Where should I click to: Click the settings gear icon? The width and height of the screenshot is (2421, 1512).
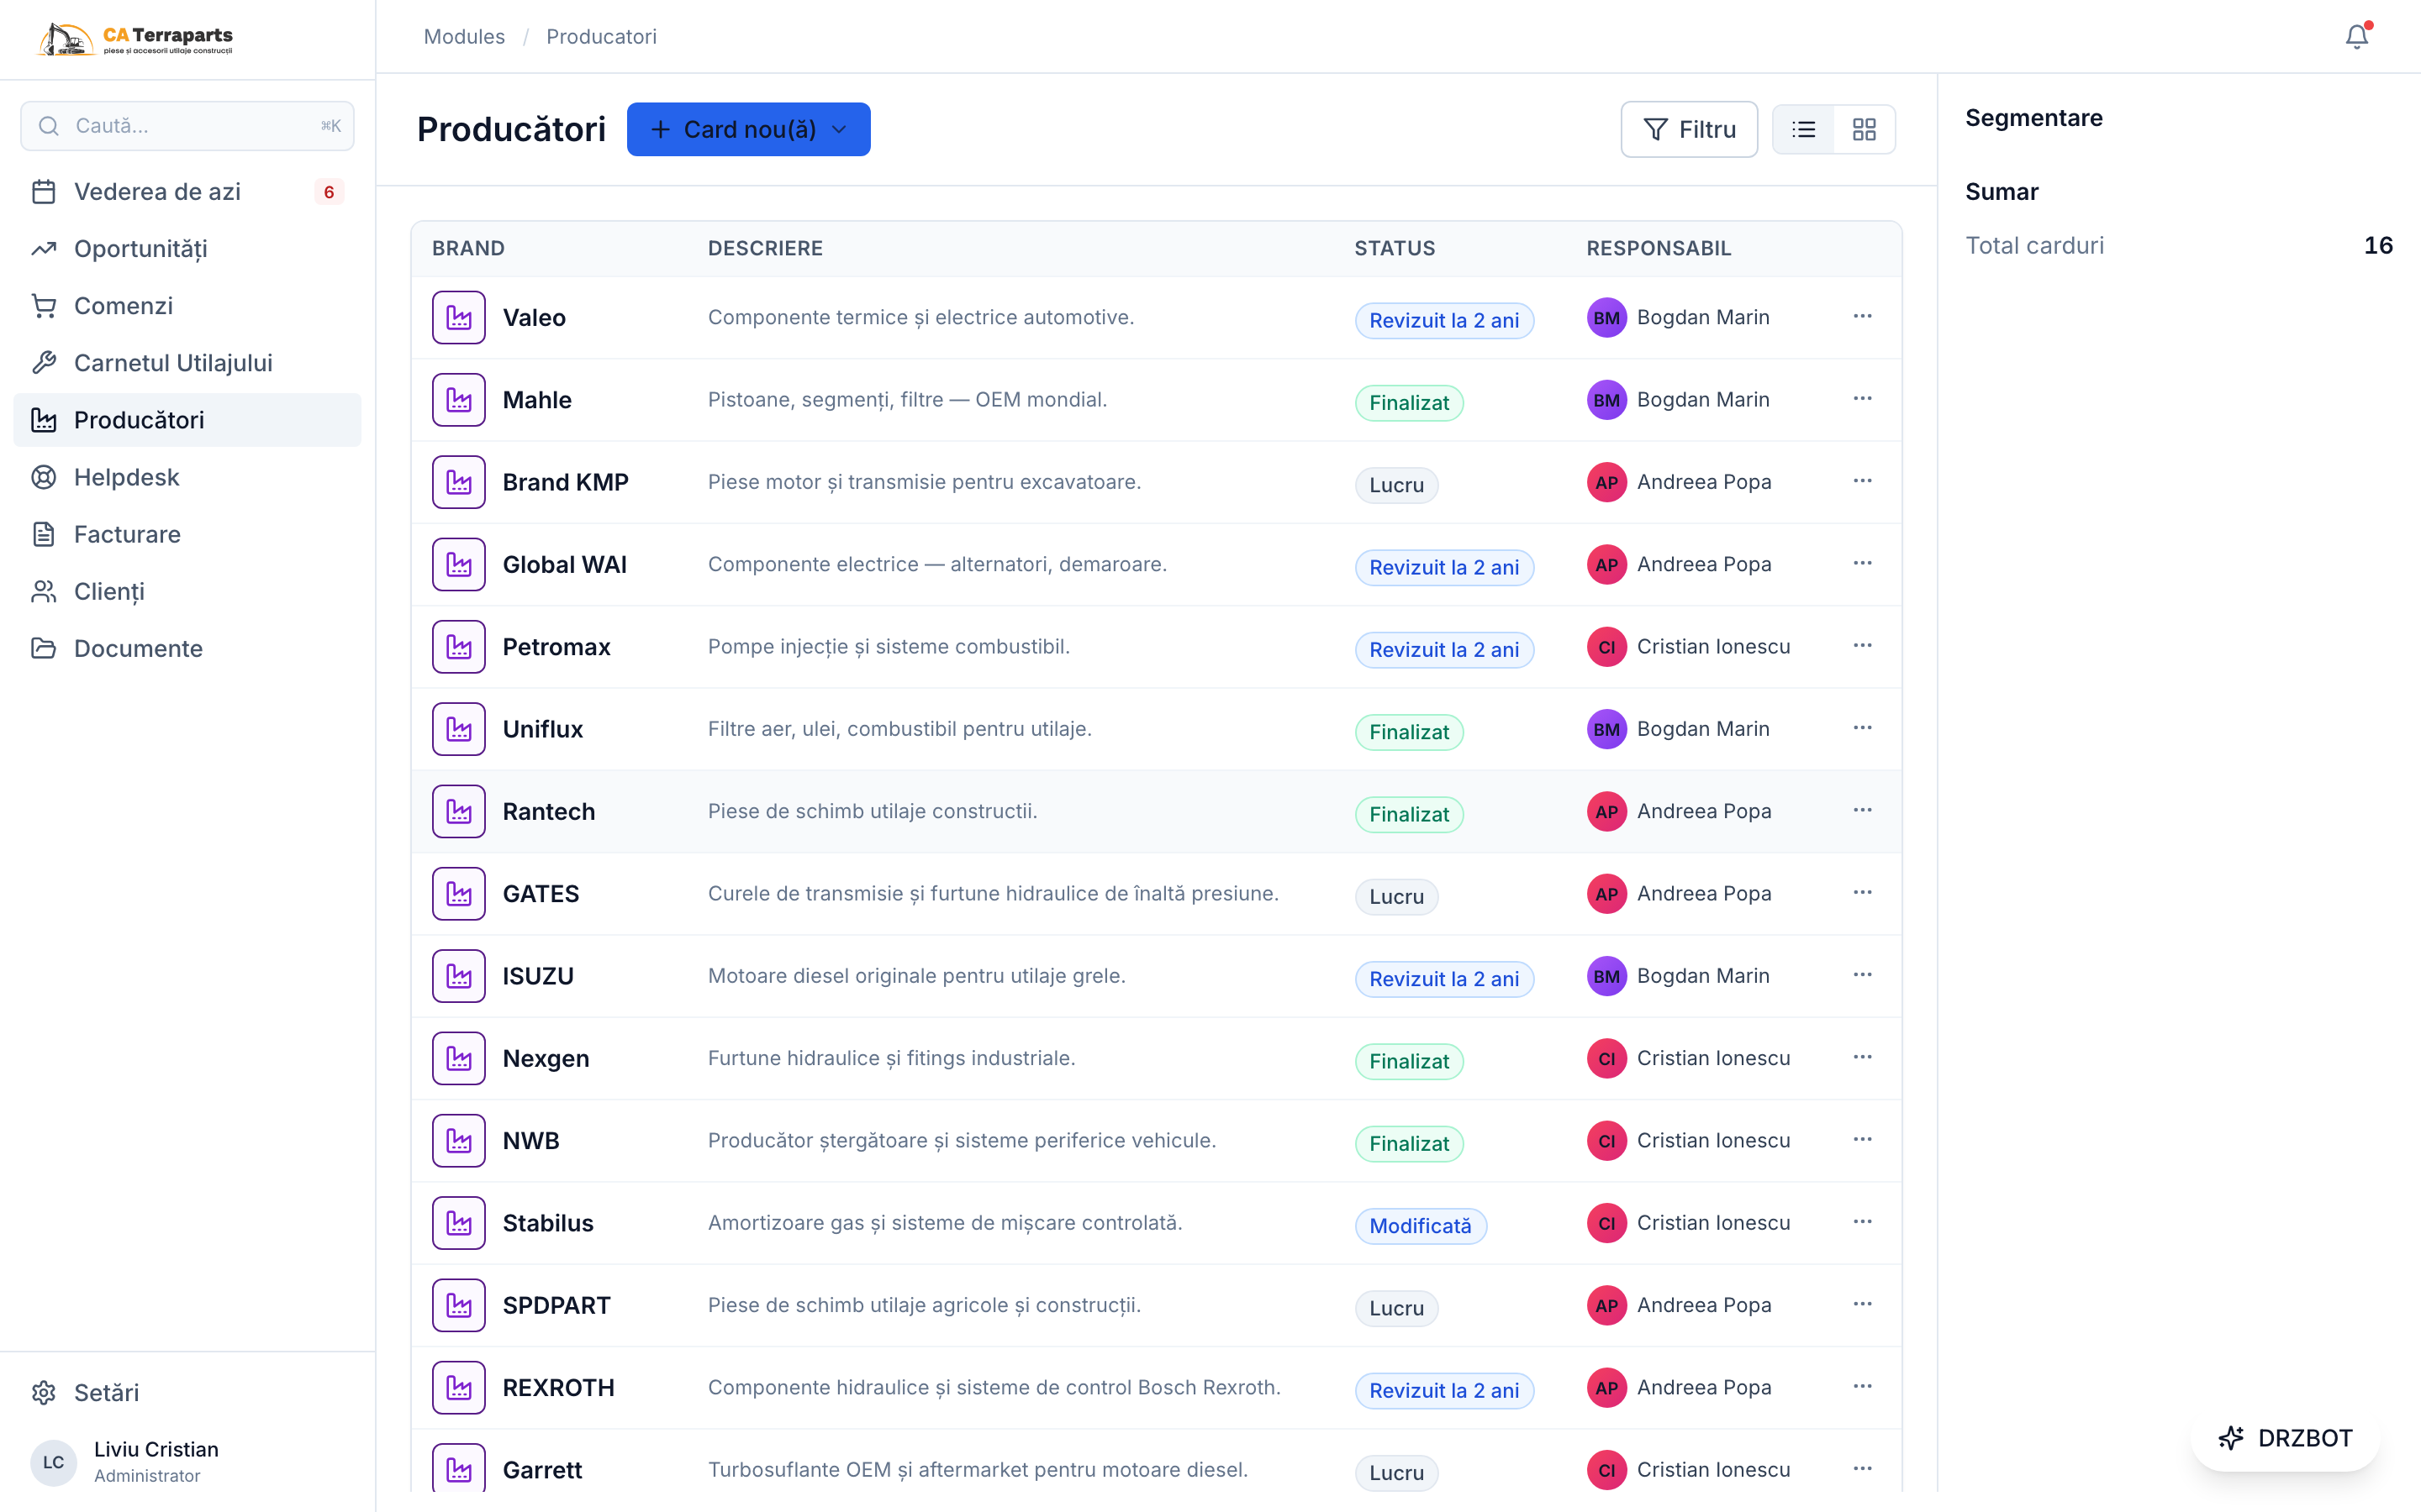(44, 1393)
